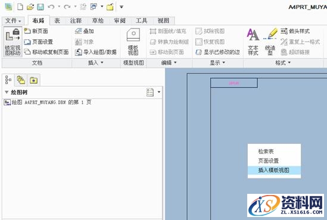Click 新页面 new sheet icon
This screenshot has width=327, height=220.
27,31
